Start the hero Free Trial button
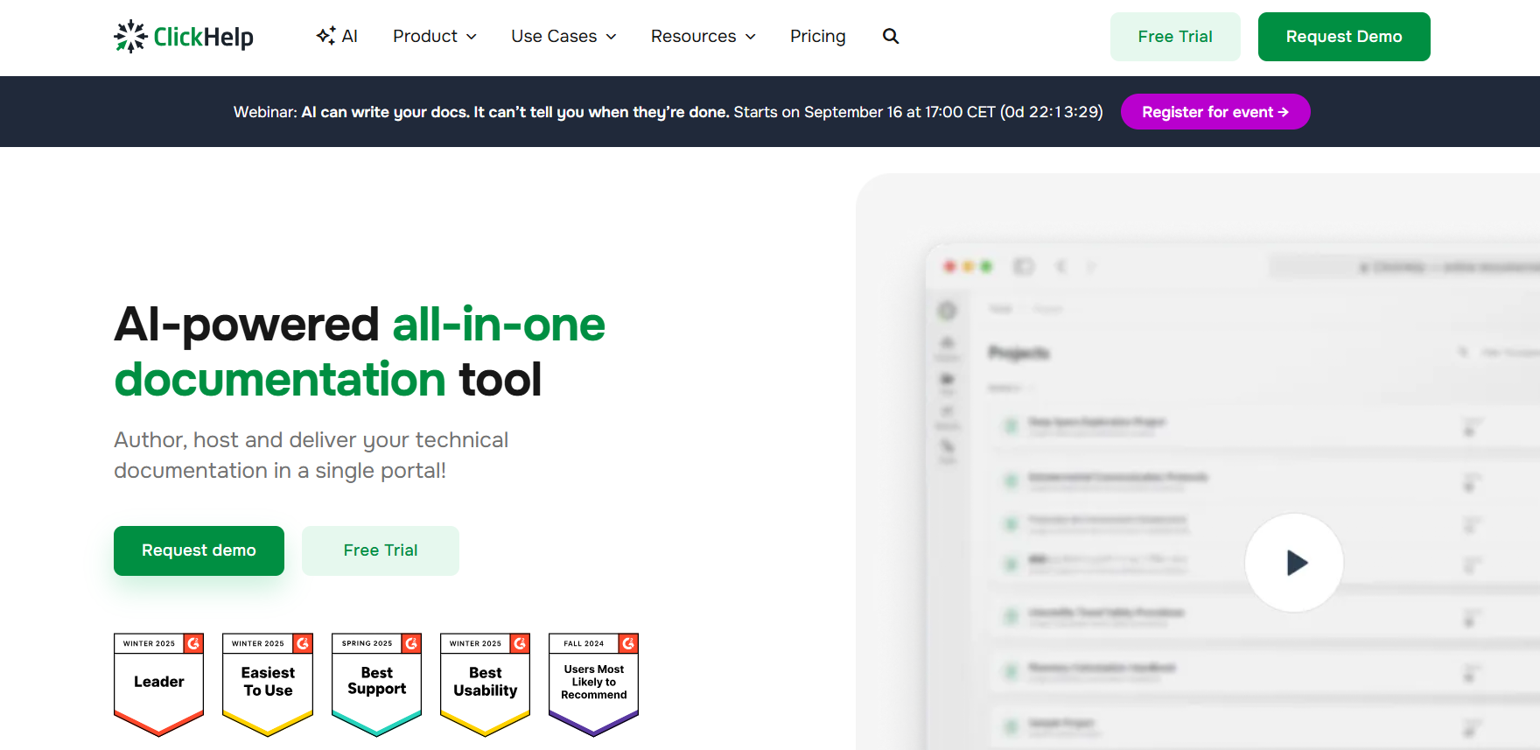The image size is (1540, 750). (381, 550)
